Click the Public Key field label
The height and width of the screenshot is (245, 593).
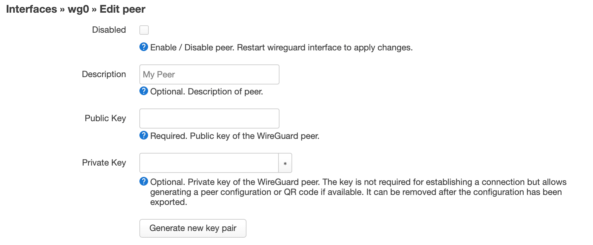pos(105,118)
